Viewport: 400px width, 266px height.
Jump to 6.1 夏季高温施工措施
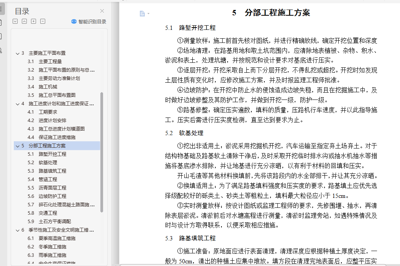[x=51, y=238]
